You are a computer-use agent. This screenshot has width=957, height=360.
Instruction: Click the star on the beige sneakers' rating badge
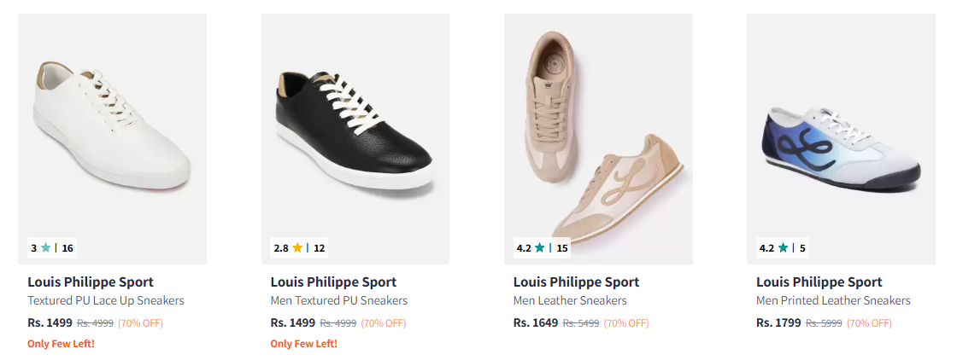pyautogui.click(x=540, y=248)
